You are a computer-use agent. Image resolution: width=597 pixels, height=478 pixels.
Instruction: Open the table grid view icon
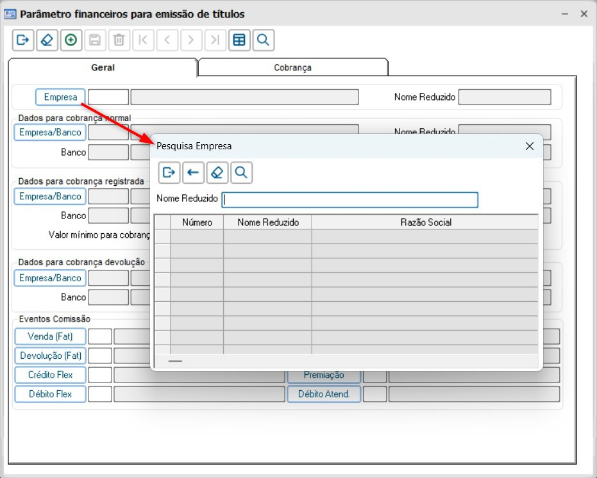[239, 40]
